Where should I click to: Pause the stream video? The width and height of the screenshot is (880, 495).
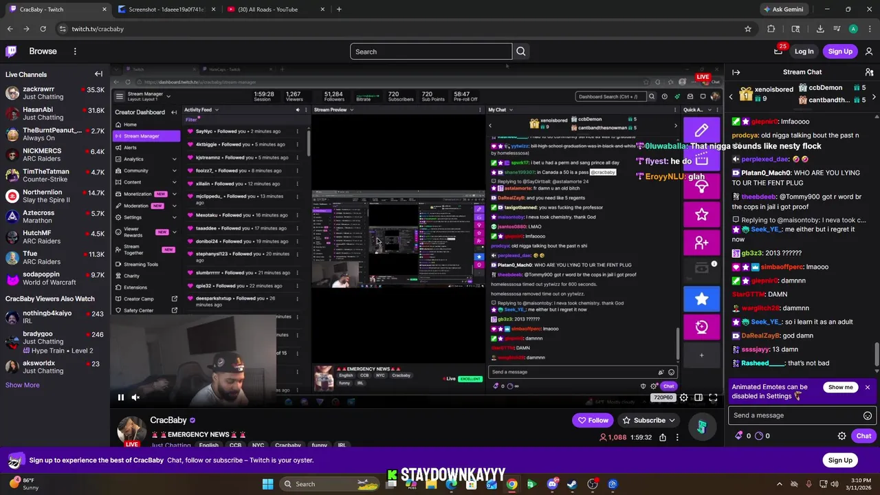[120, 397]
